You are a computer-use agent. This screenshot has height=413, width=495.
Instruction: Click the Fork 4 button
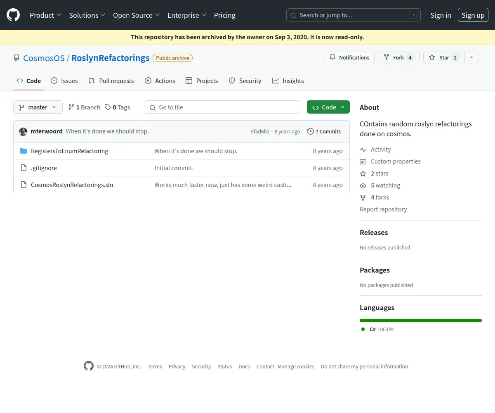tap(399, 57)
